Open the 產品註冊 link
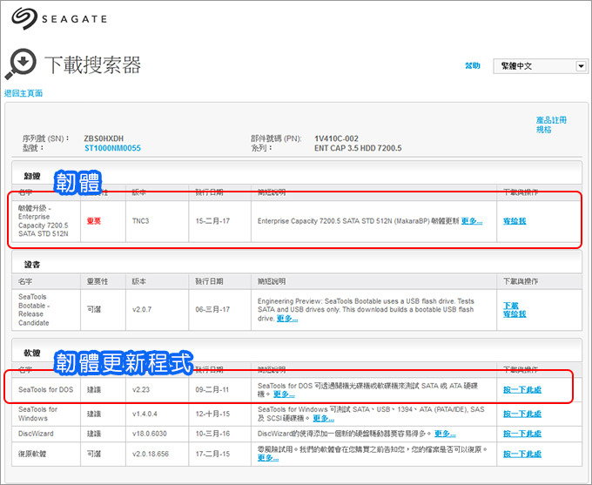Screen dimensions: 592x485 tap(551, 120)
